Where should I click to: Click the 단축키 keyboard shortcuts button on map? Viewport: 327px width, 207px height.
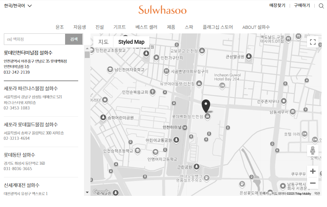click(264, 194)
